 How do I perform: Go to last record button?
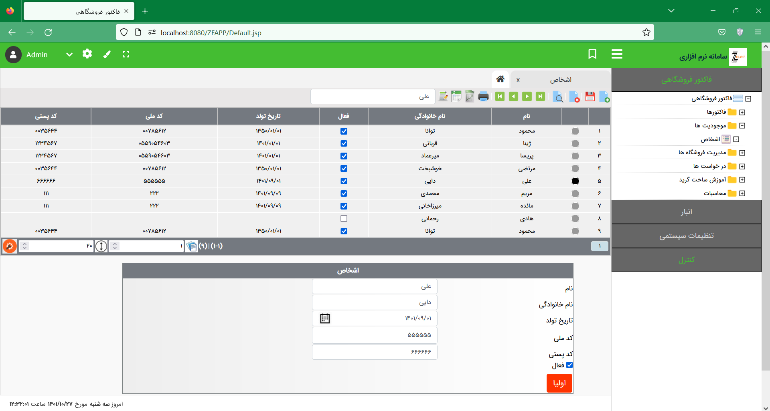(x=541, y=97)
